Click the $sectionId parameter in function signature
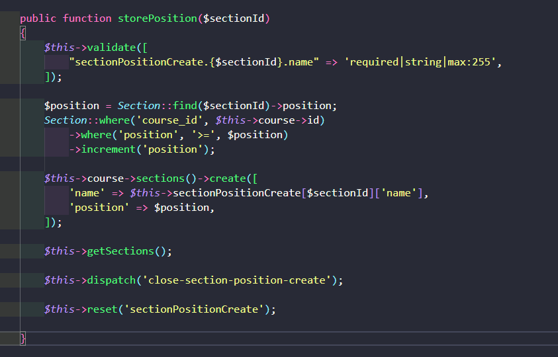This screenshot has height=357, width=558. coord(234,19)
